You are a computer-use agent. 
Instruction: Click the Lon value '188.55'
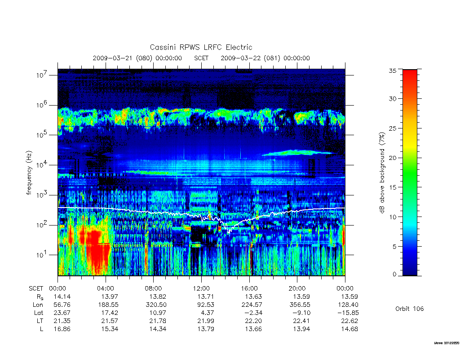click(108, 305)
